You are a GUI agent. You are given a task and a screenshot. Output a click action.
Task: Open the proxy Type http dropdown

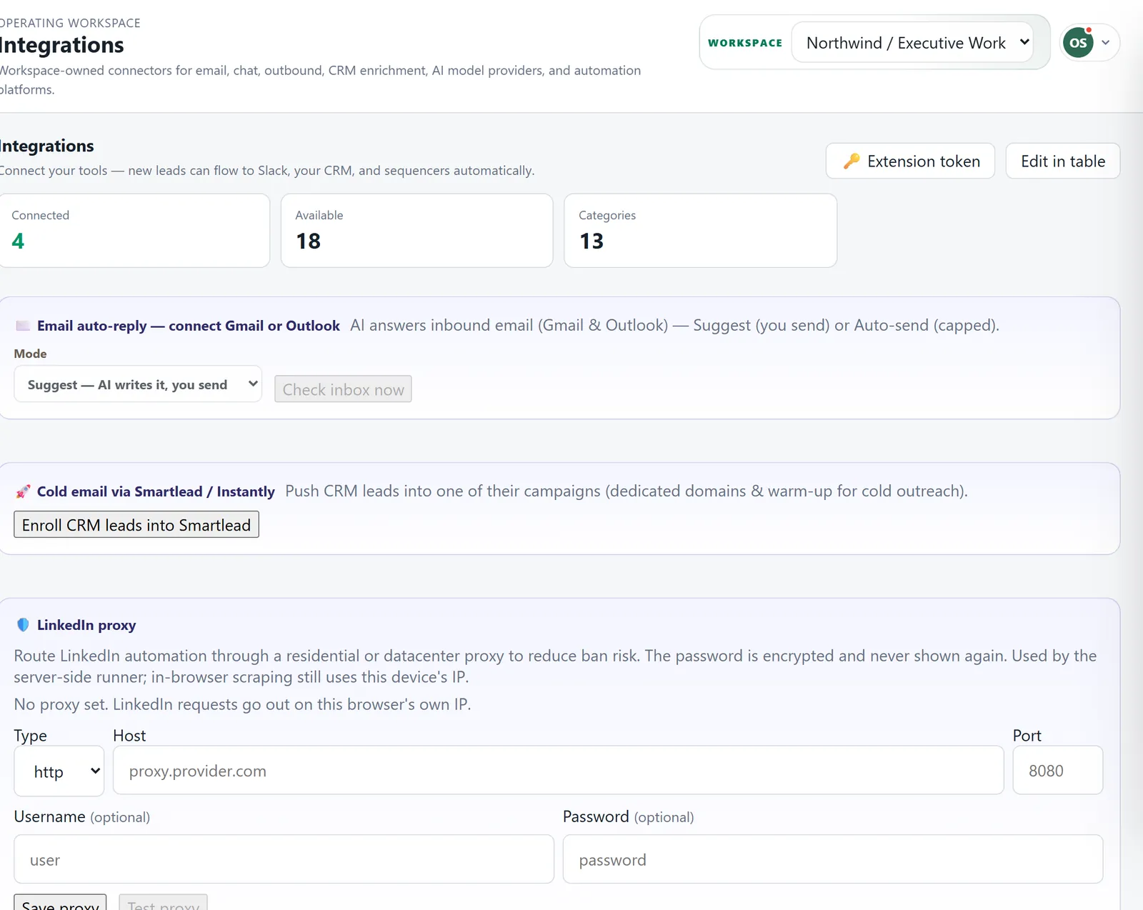pos(59,771)
